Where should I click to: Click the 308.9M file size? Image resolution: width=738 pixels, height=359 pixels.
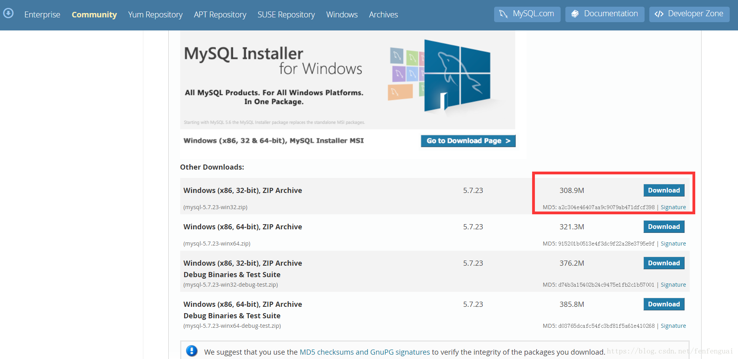tap(572, 190)
